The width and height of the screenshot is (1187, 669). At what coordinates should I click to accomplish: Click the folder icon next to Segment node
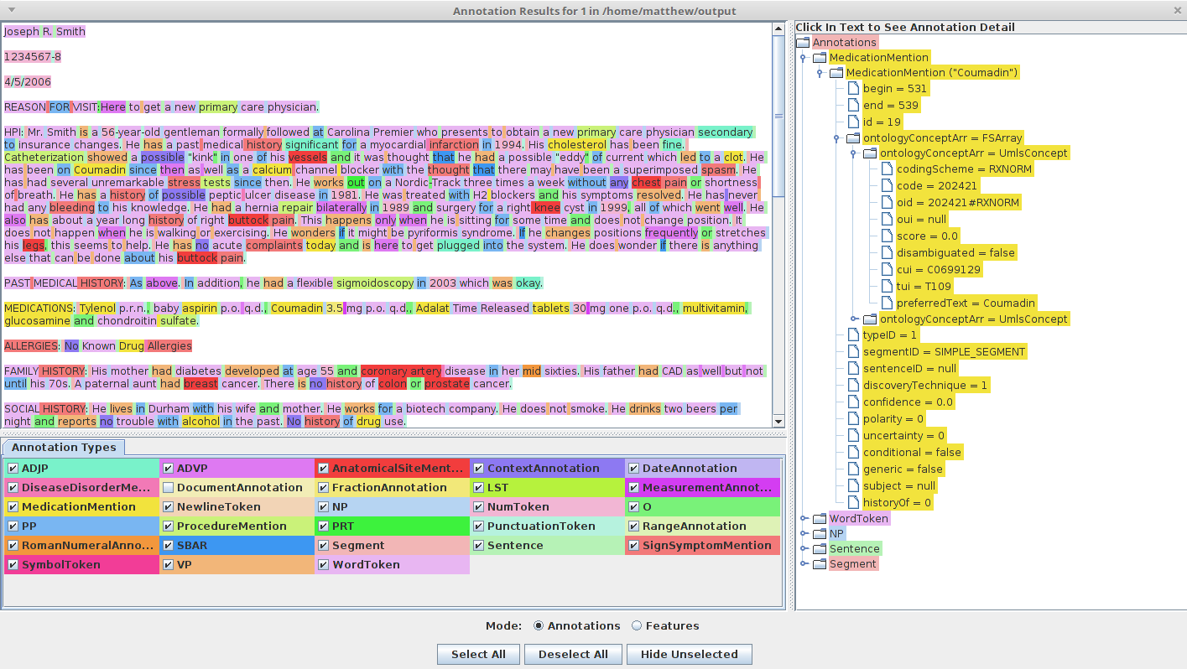coord(820,563)
